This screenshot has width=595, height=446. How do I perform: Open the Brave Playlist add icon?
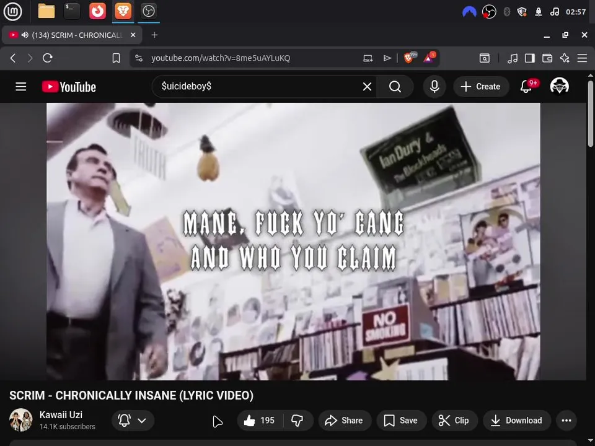pos(387,58)
